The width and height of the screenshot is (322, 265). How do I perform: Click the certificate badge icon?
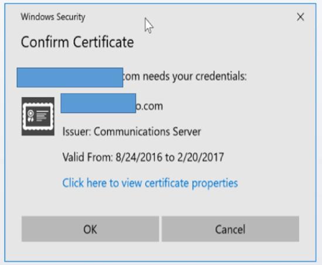pyautogui.click(x=38, y=116)
